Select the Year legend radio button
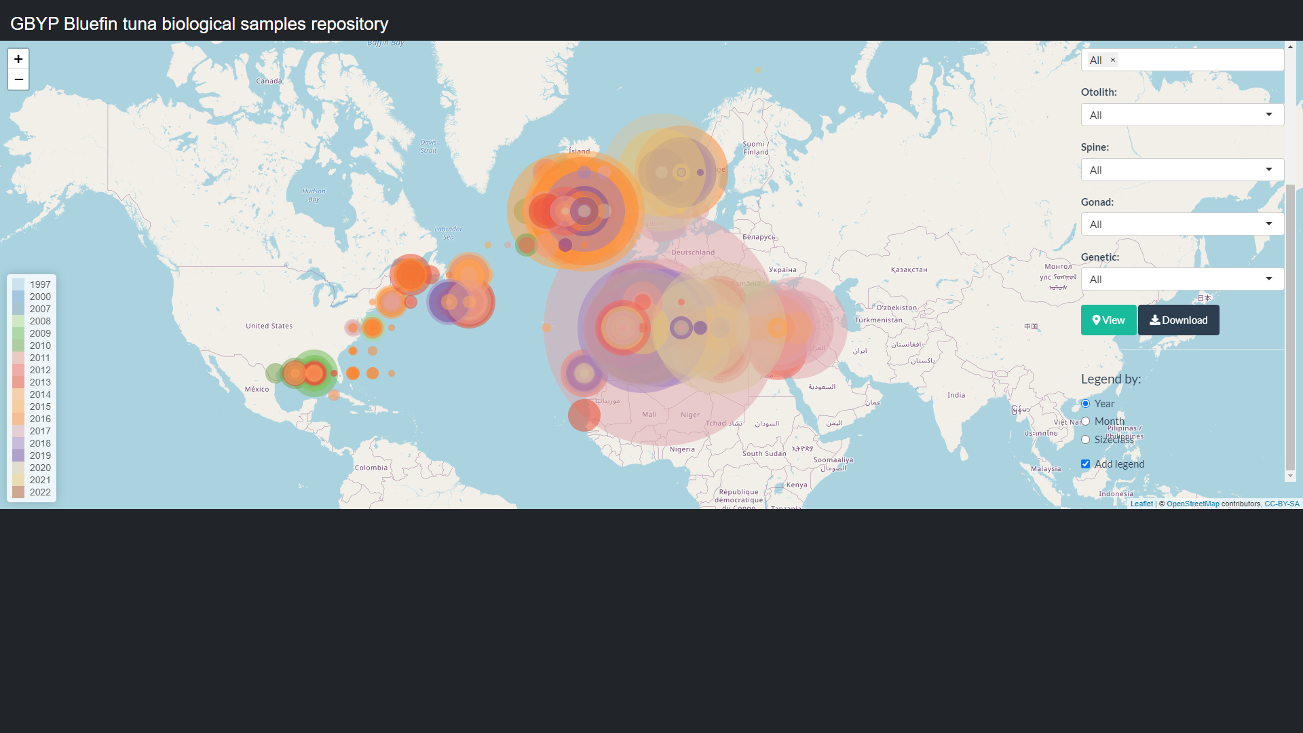 point(1085,404)
